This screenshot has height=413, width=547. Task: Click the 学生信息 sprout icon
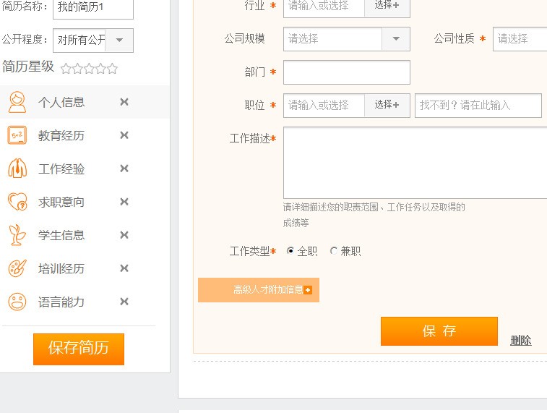pyautogui.click(x=17, y=235)
